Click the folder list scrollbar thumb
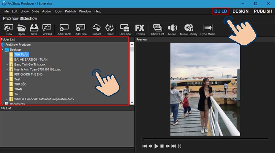 tap(132, 49)
